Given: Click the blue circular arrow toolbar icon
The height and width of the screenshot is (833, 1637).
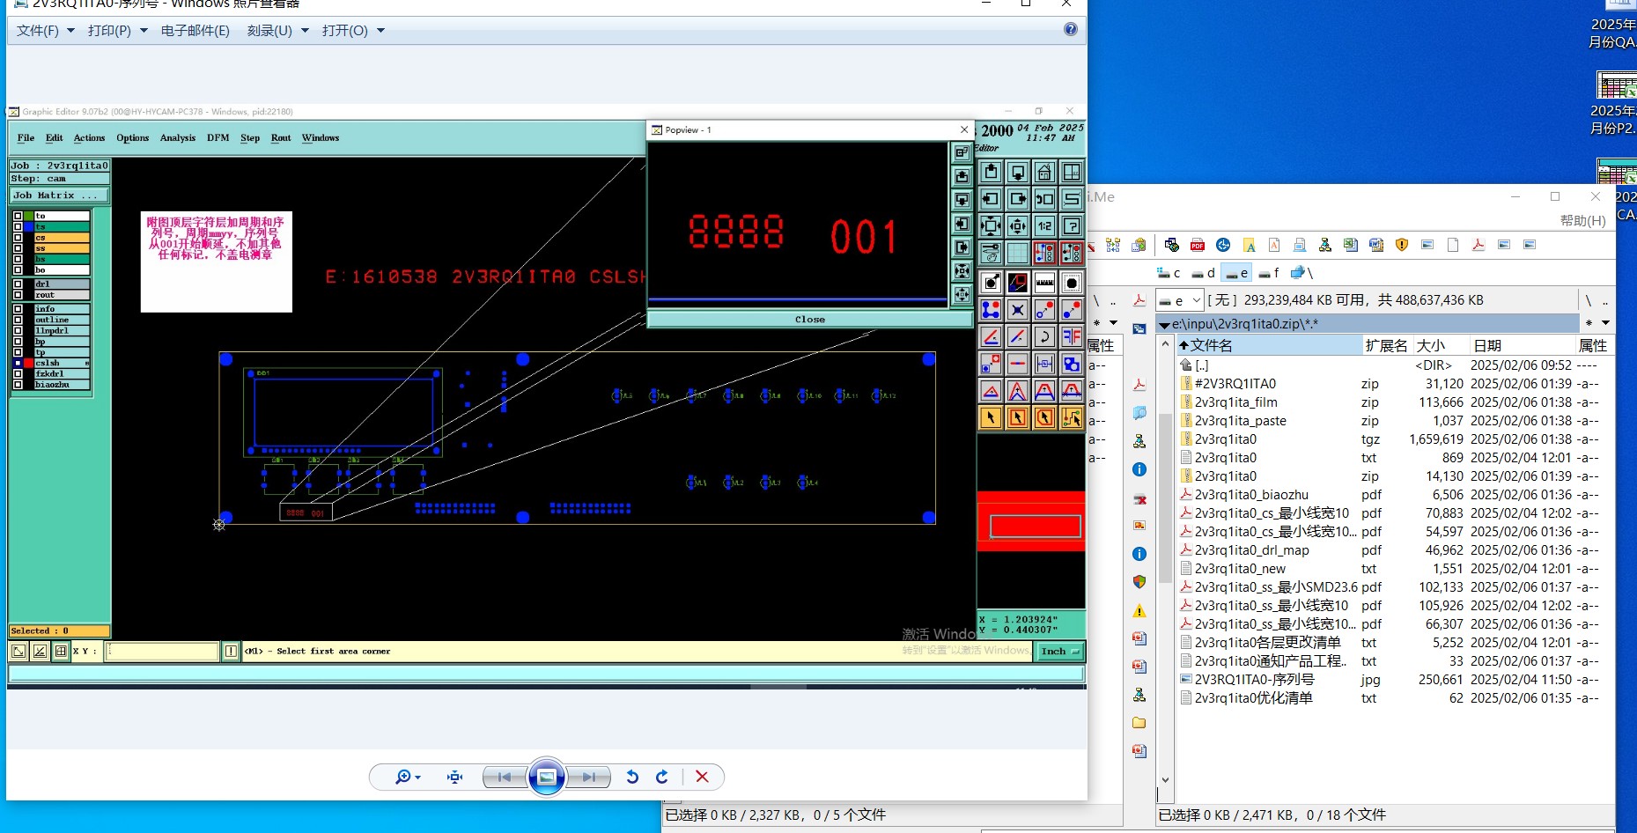Looking at the screenshot, I should pos(1223,245).
